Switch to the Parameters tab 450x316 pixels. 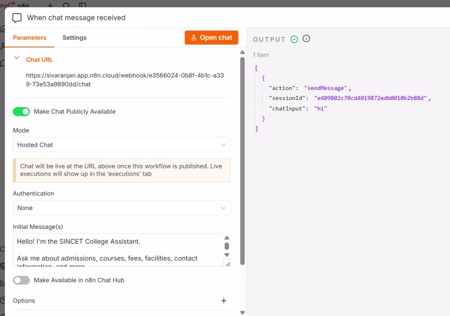tap(30, 38)
